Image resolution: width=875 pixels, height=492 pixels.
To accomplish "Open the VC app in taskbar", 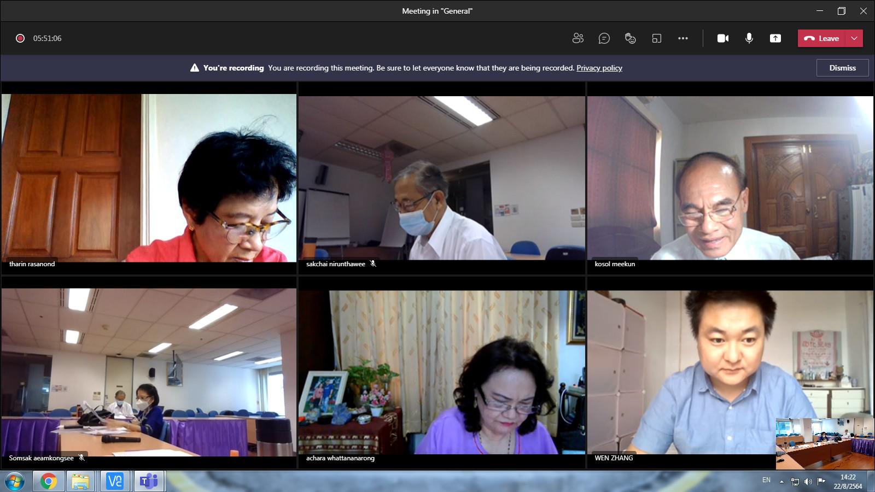I will (x=114, y=482).
